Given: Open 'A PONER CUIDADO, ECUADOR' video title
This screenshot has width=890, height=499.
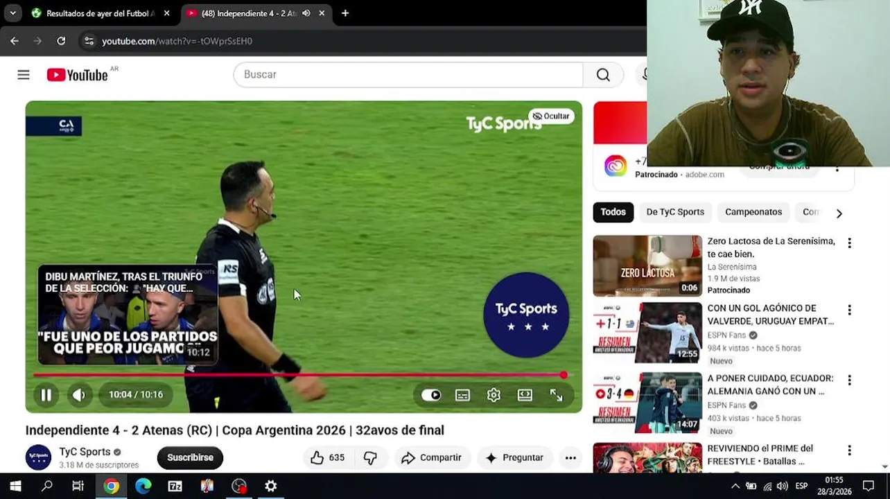Looking at the screenshot, I should [x=770, y=385].
